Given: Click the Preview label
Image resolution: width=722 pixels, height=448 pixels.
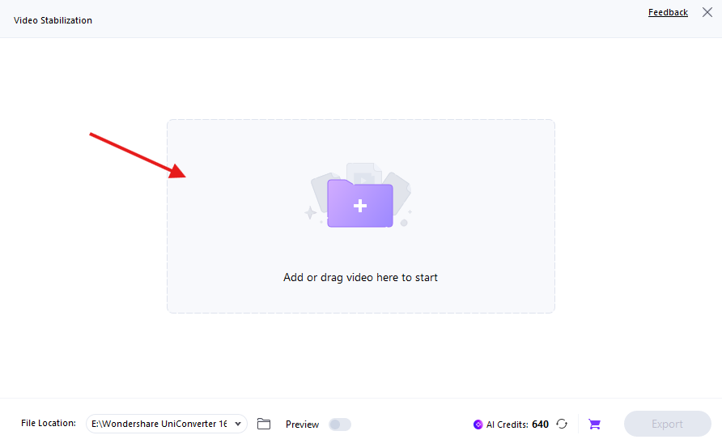Looking at the screenshot, I should coord(302,424).
